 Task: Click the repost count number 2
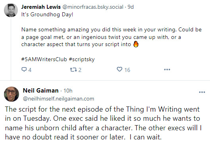[x=80, y=70]
